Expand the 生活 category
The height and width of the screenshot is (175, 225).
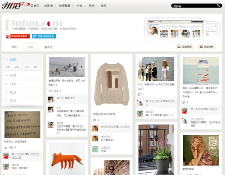pos(22,92)
